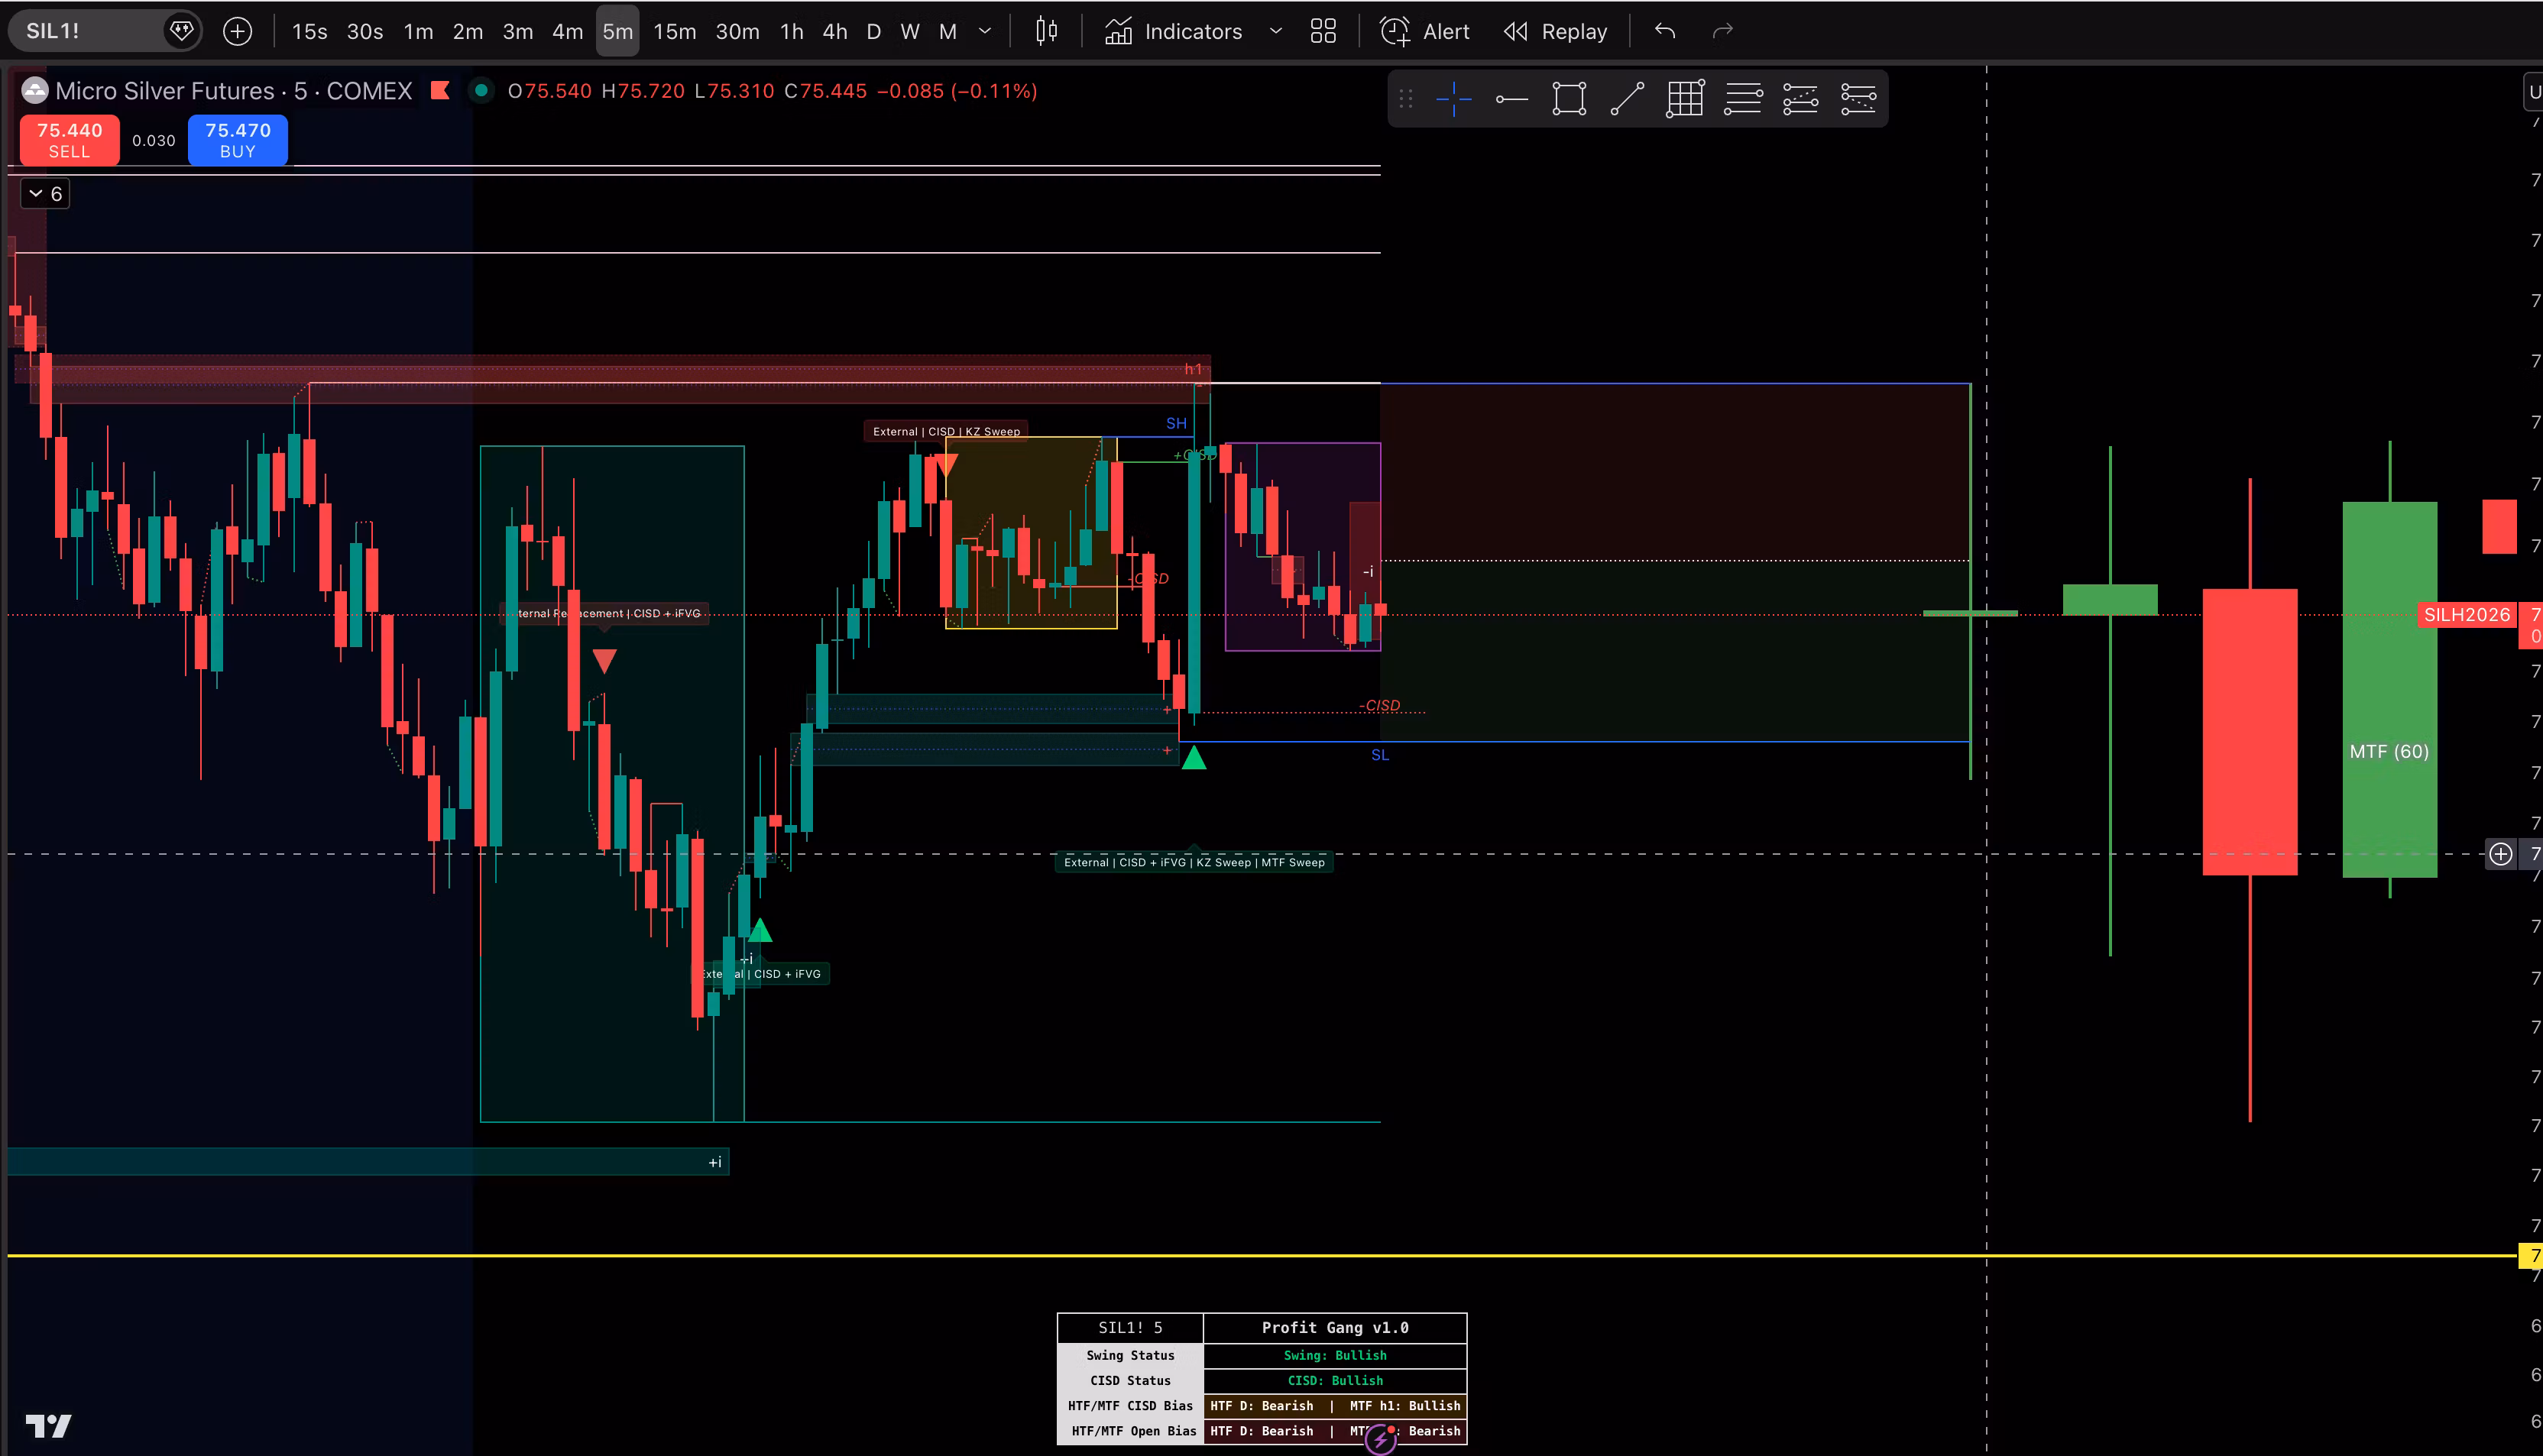Open the Indicators favorites dropdown arrow
This screenshot has height=1456, width=2543.
coord(1276,31)
